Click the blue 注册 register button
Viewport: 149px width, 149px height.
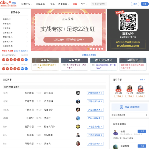pos(145,4)
